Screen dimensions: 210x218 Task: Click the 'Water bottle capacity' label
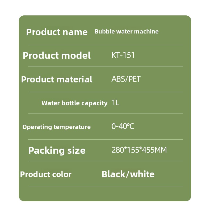pos(74,103)
